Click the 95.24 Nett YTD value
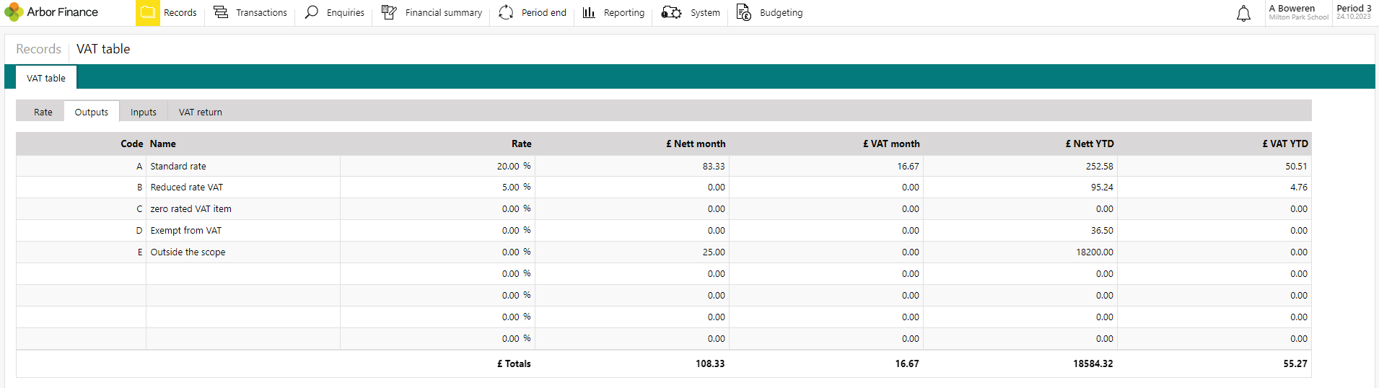The height and width of the screenshot is (388, 1379). [1102, 187]
